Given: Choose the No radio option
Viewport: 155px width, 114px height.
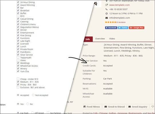Looking at the screenshot, I should [x=28, y=104].
